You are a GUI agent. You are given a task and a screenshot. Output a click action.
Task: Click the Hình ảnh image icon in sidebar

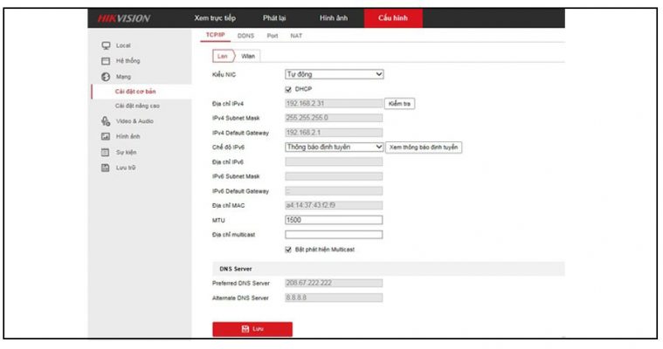105,137
